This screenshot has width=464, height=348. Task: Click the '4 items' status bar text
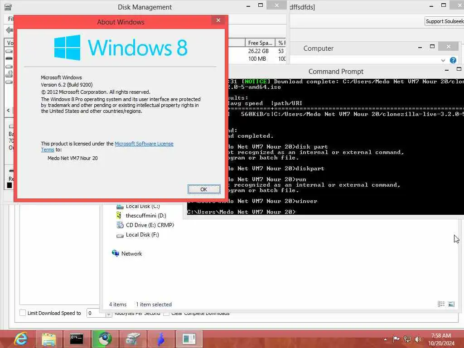[x=117, y=304]
